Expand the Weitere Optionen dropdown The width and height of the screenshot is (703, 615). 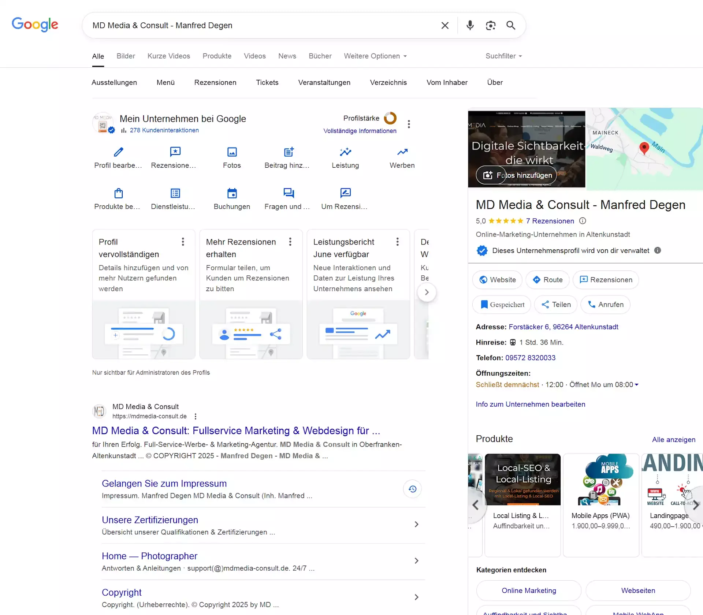[375, 56]
